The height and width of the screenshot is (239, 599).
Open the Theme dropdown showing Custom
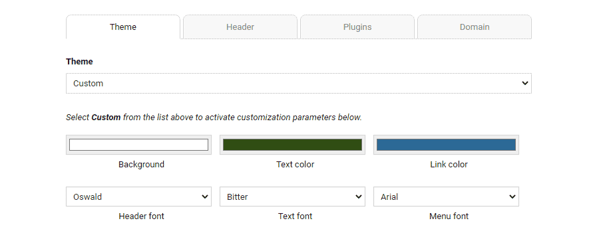(299, 84)
